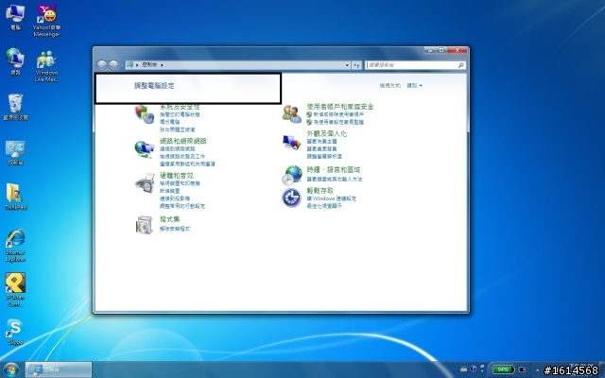Click the shield beside 為使用者設定家長監護
The width and height of the screenshot is (605, 378).
(309, 122)
